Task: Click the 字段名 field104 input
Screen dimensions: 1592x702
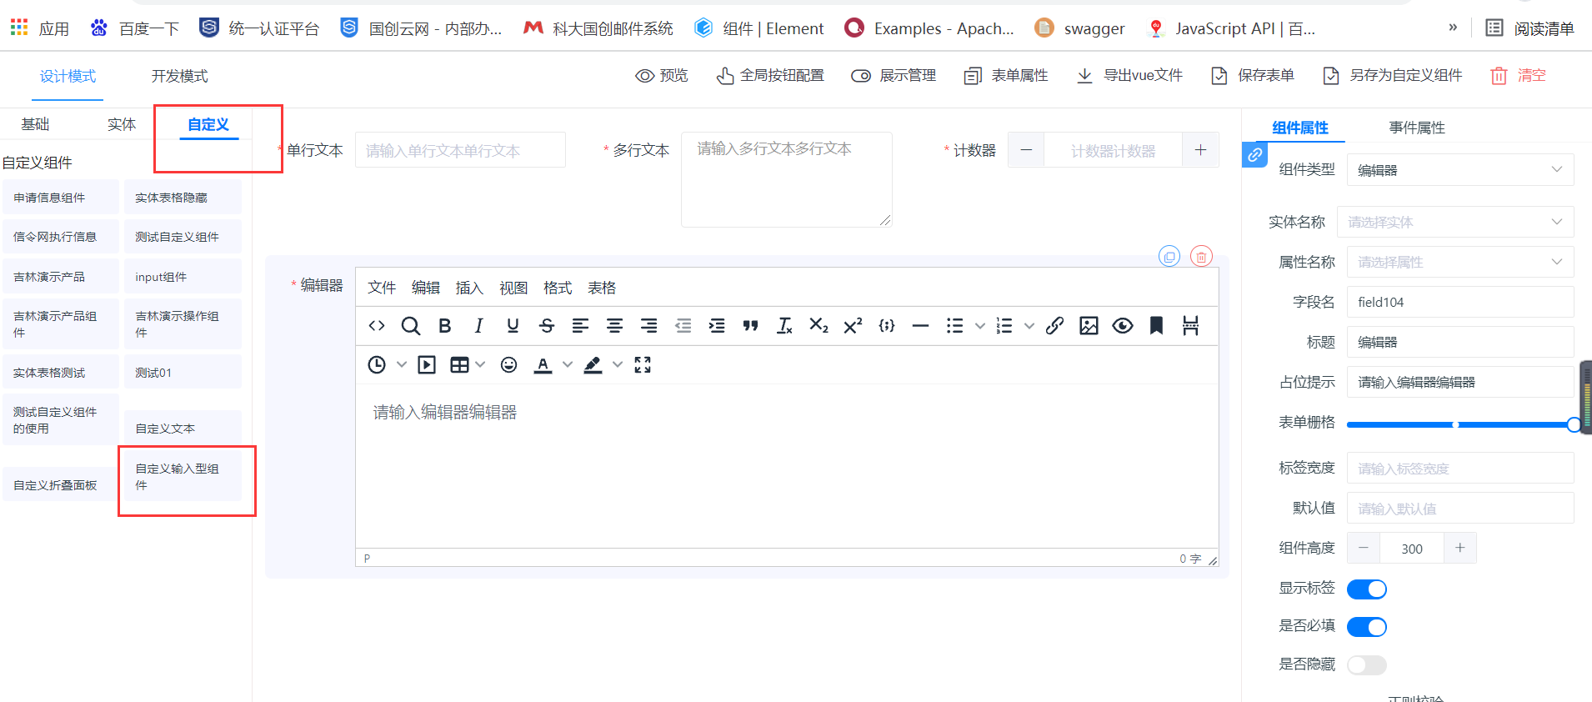Action: (x=1460, y=302)
